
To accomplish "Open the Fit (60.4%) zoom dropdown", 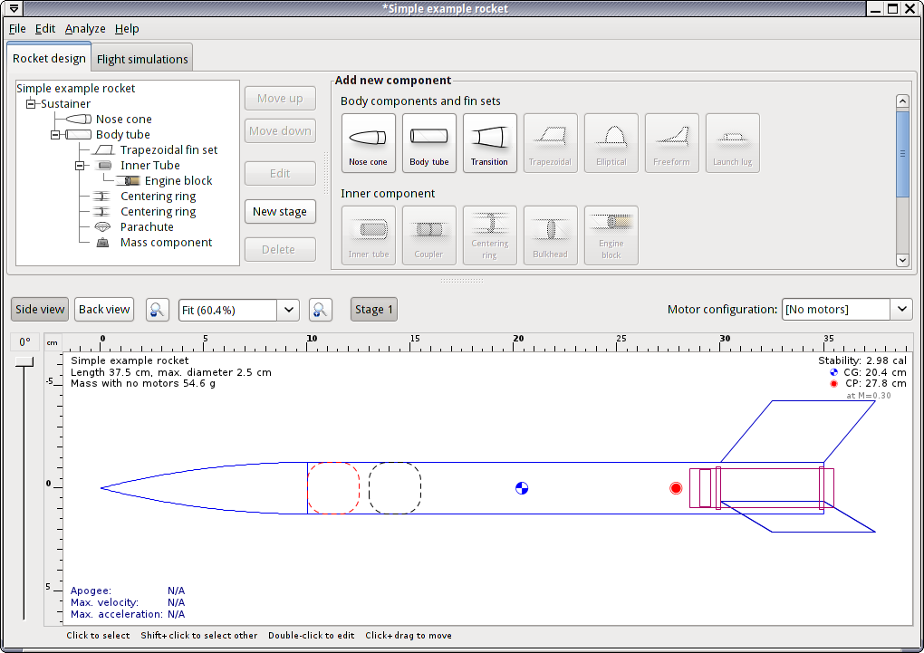I will [x=289, y=310].
